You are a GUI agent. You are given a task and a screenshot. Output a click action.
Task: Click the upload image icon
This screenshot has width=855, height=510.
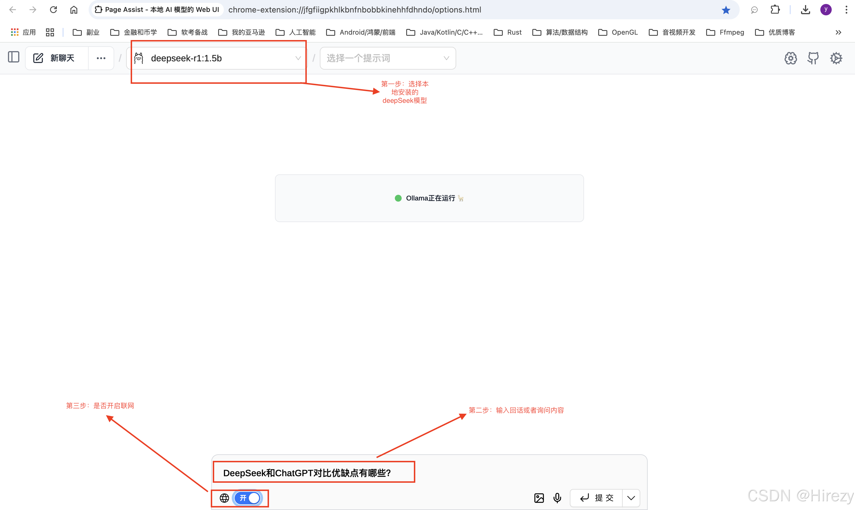tap(539, 498)
